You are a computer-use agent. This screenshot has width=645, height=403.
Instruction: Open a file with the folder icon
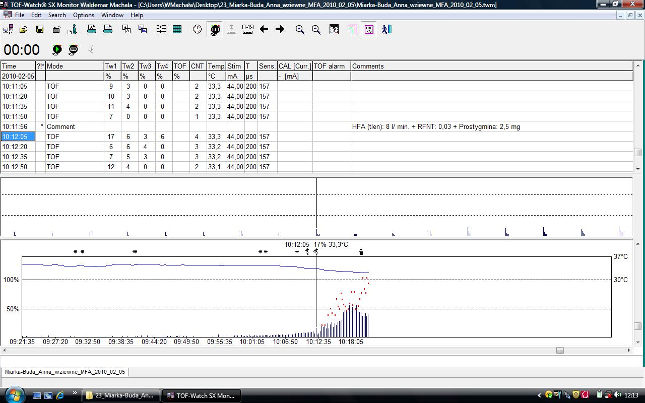click(x=24, y=30)
